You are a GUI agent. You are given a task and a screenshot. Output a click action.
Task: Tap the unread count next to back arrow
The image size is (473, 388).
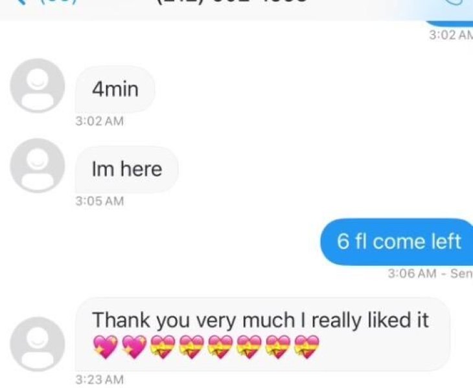point(59,1)
